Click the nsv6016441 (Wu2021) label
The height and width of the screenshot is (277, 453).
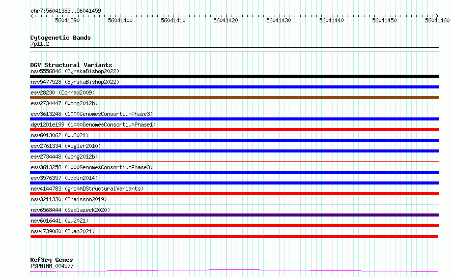point(60,221)
